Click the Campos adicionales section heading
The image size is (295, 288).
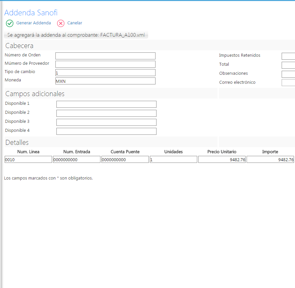(x=35, y=94)
